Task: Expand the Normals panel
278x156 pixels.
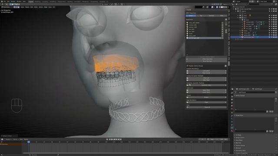Action: pos(238,143)
